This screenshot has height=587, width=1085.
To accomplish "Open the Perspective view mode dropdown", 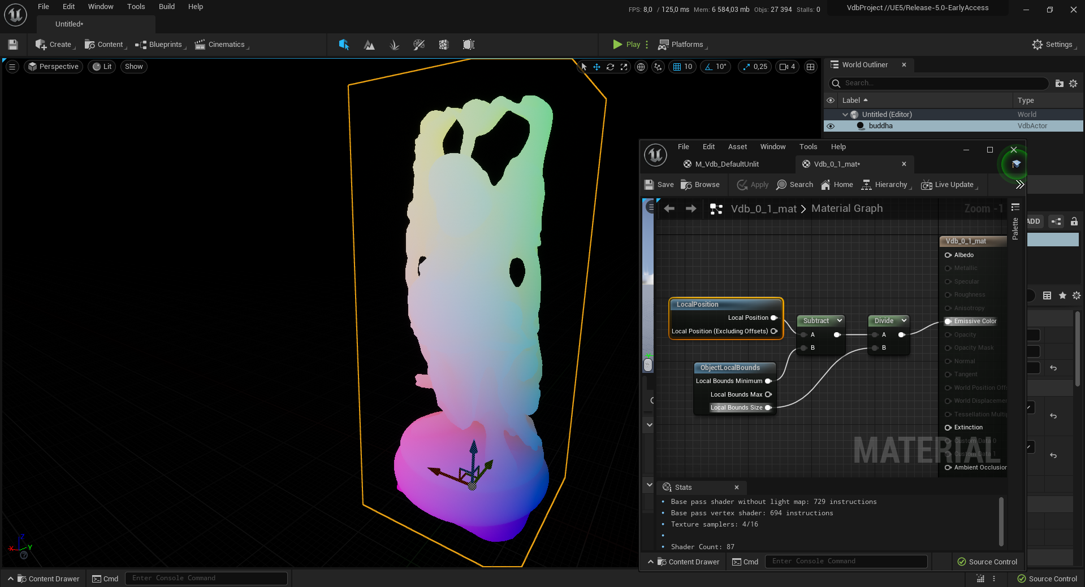I will 53,67.
